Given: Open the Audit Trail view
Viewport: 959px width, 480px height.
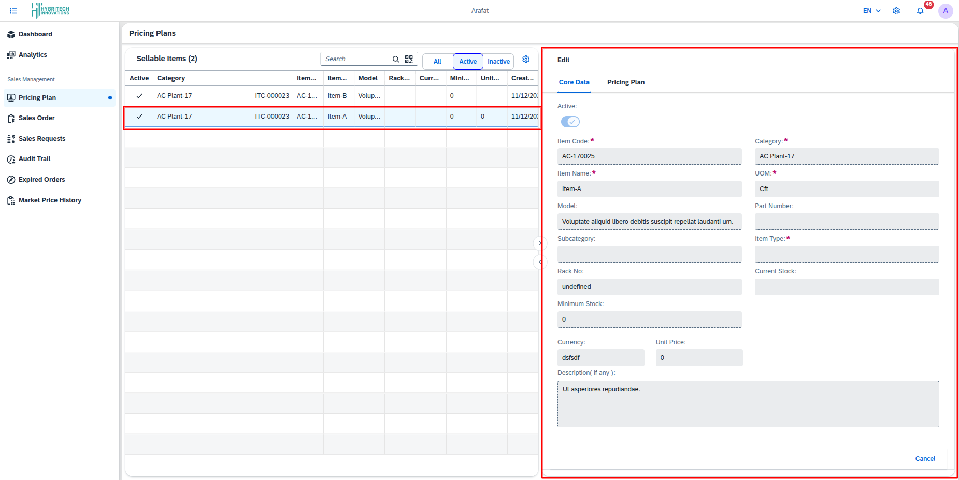Looking at the screenshot, I should (34, 158).
